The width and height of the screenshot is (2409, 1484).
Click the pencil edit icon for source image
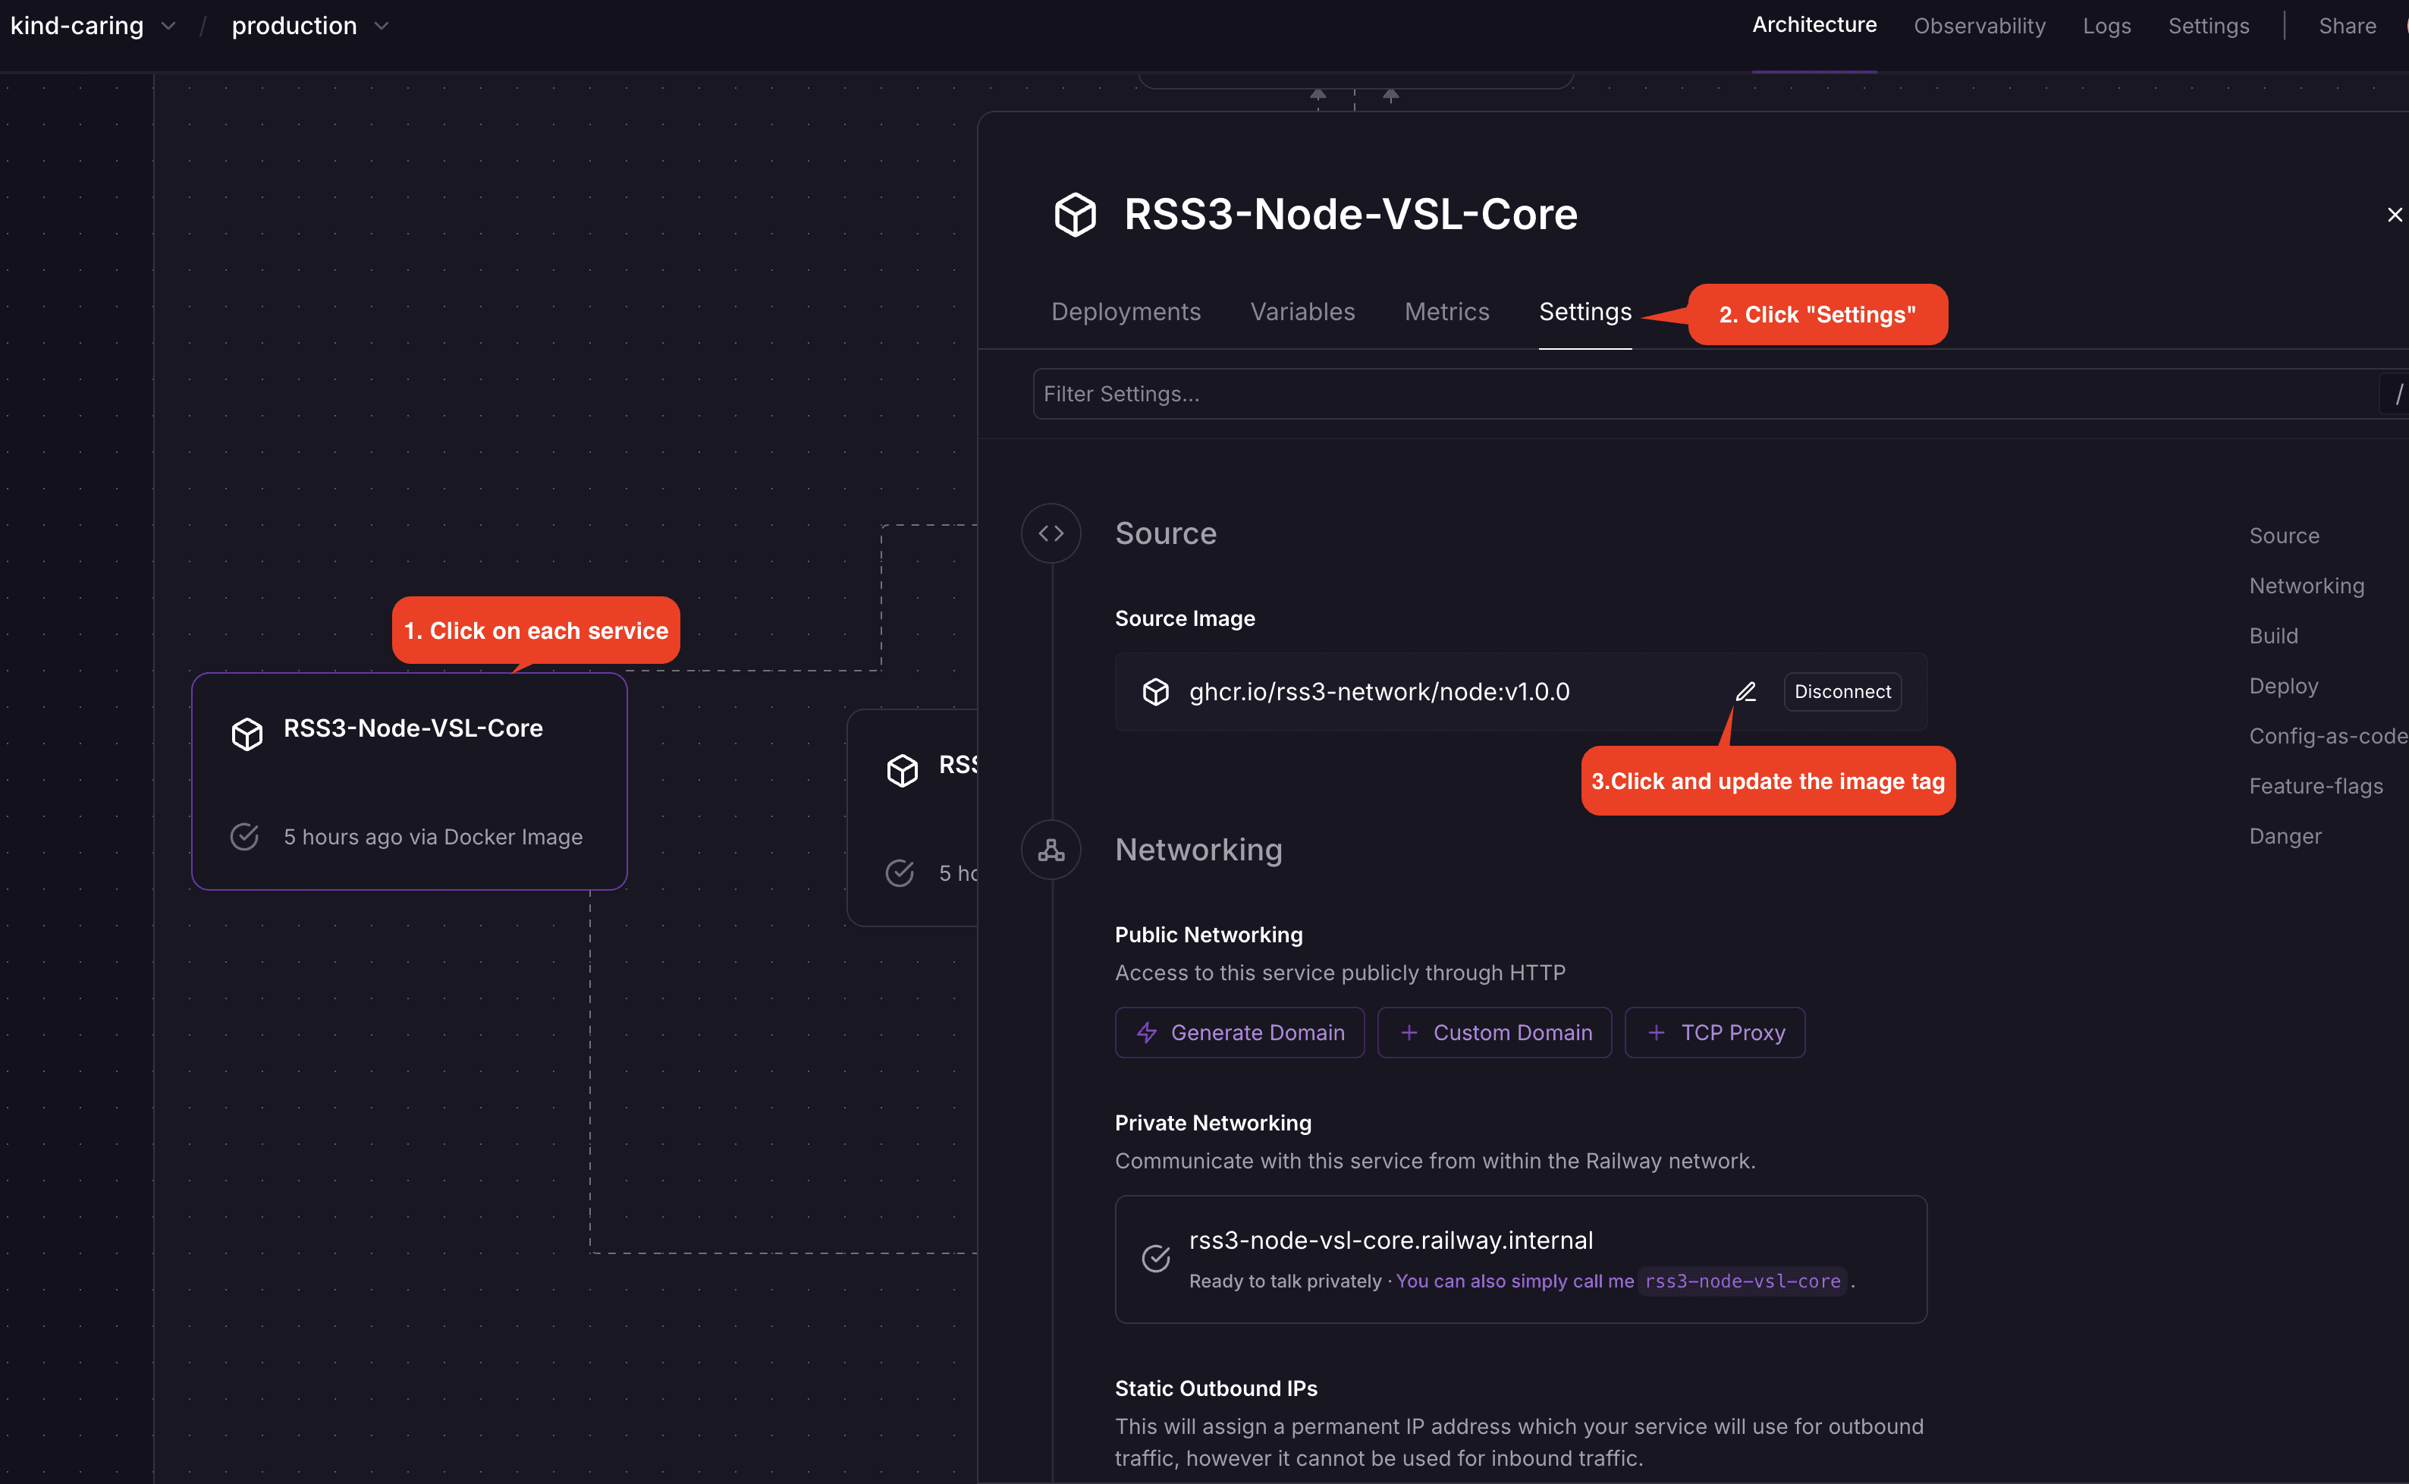1745,692
